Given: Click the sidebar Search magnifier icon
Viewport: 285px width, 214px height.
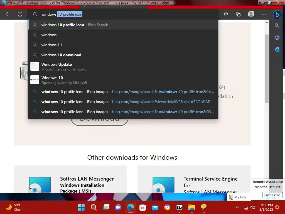Looking at the screenshot, I should [277, 26].
